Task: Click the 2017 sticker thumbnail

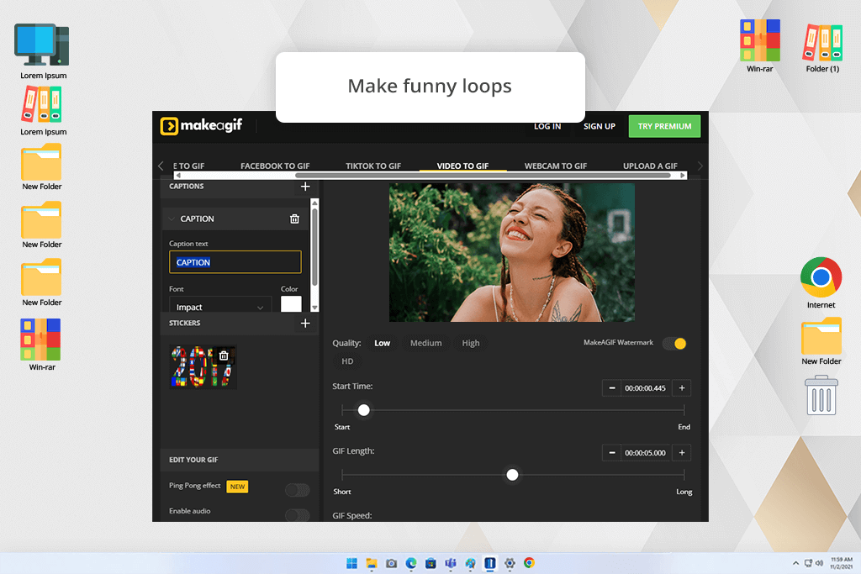Action: click(203, 367)
